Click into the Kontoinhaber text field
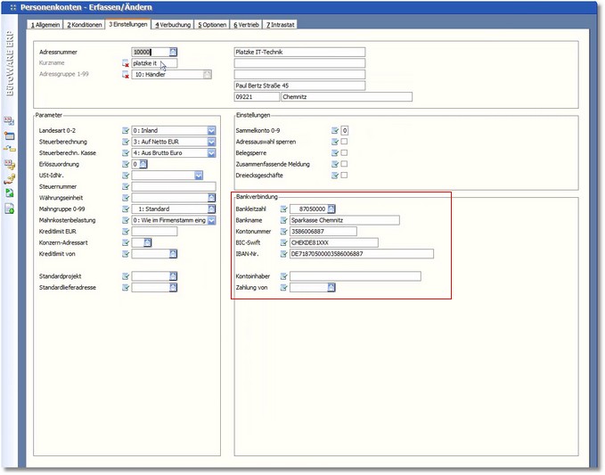The height and width of the screenshot is (475, 605). [355, 276]
